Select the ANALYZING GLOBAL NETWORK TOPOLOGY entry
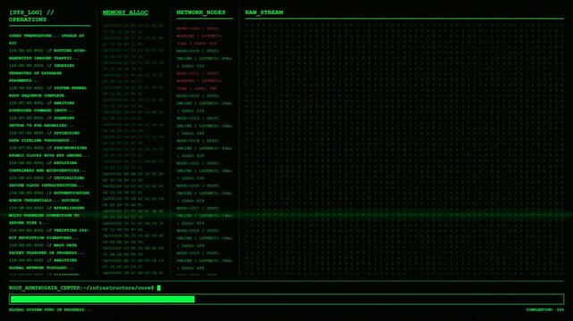 click(x=43, y=264)
